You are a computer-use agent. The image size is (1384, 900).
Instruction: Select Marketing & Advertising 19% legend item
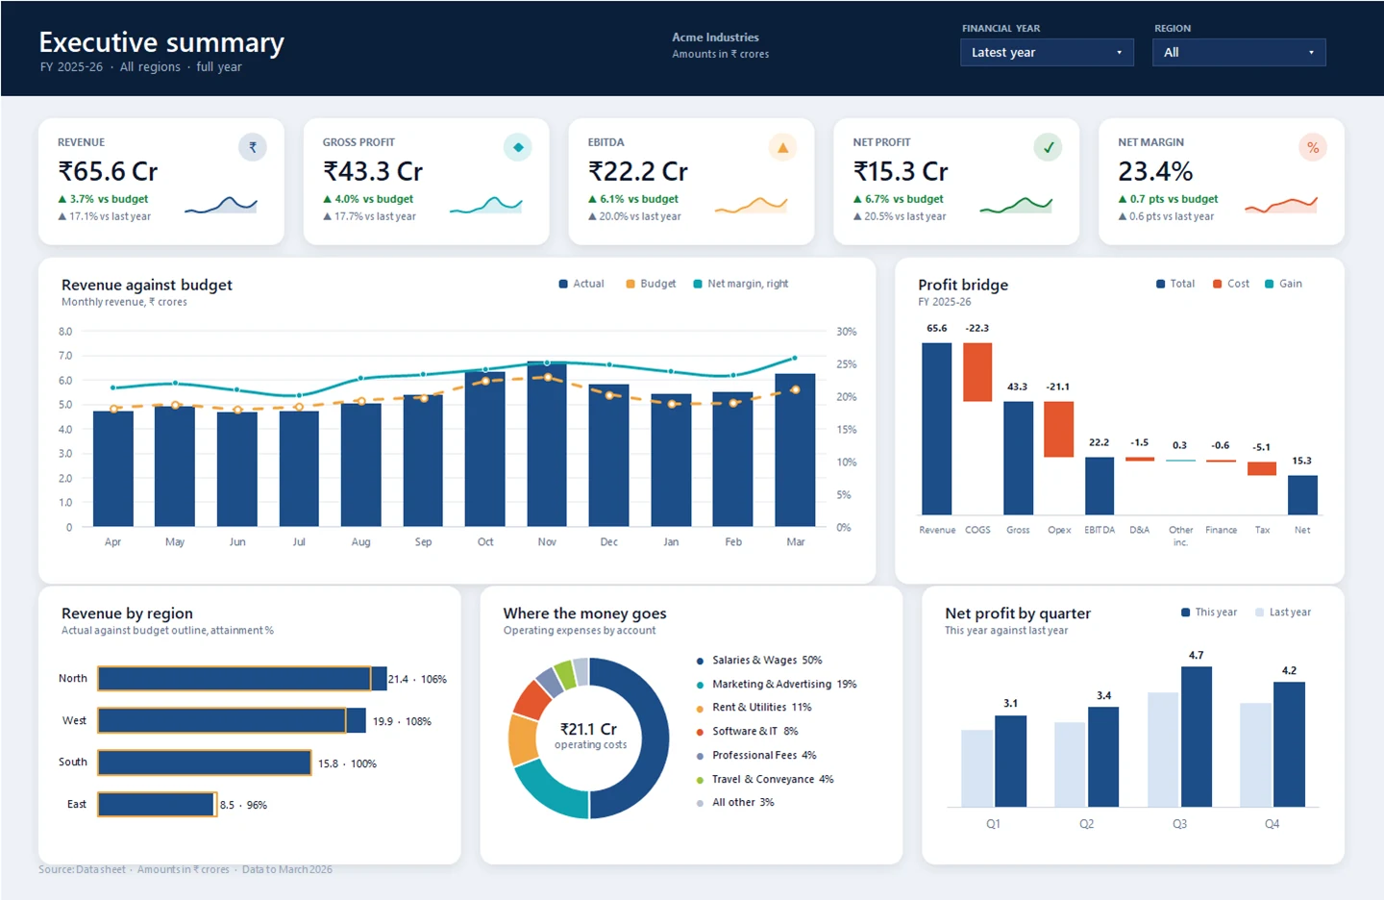(x=777, y=685)
